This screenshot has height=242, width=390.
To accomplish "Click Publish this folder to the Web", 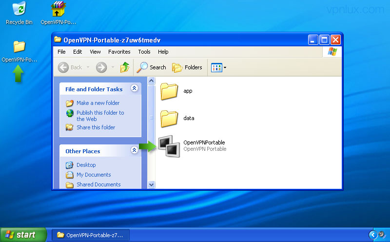I will point(100,116).
